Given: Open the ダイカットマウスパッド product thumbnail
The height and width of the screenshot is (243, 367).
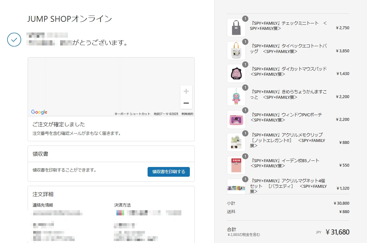Looking at the screenshot, I should tap(236, 73).
